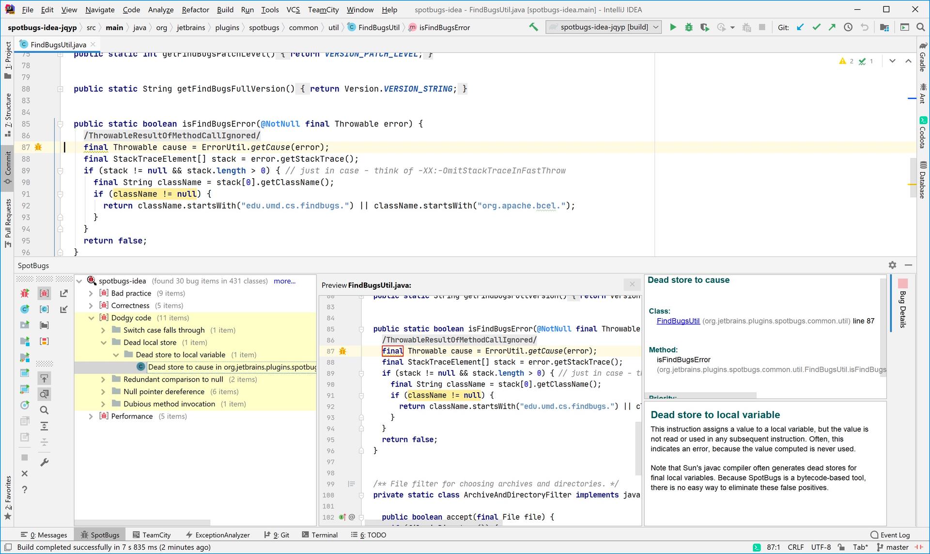Click the navigate to previous warning icon
Viewport: 930px width, 554px height.
point(908,60)
